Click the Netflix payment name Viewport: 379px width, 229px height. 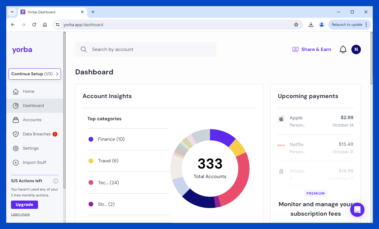coord(297,145)
